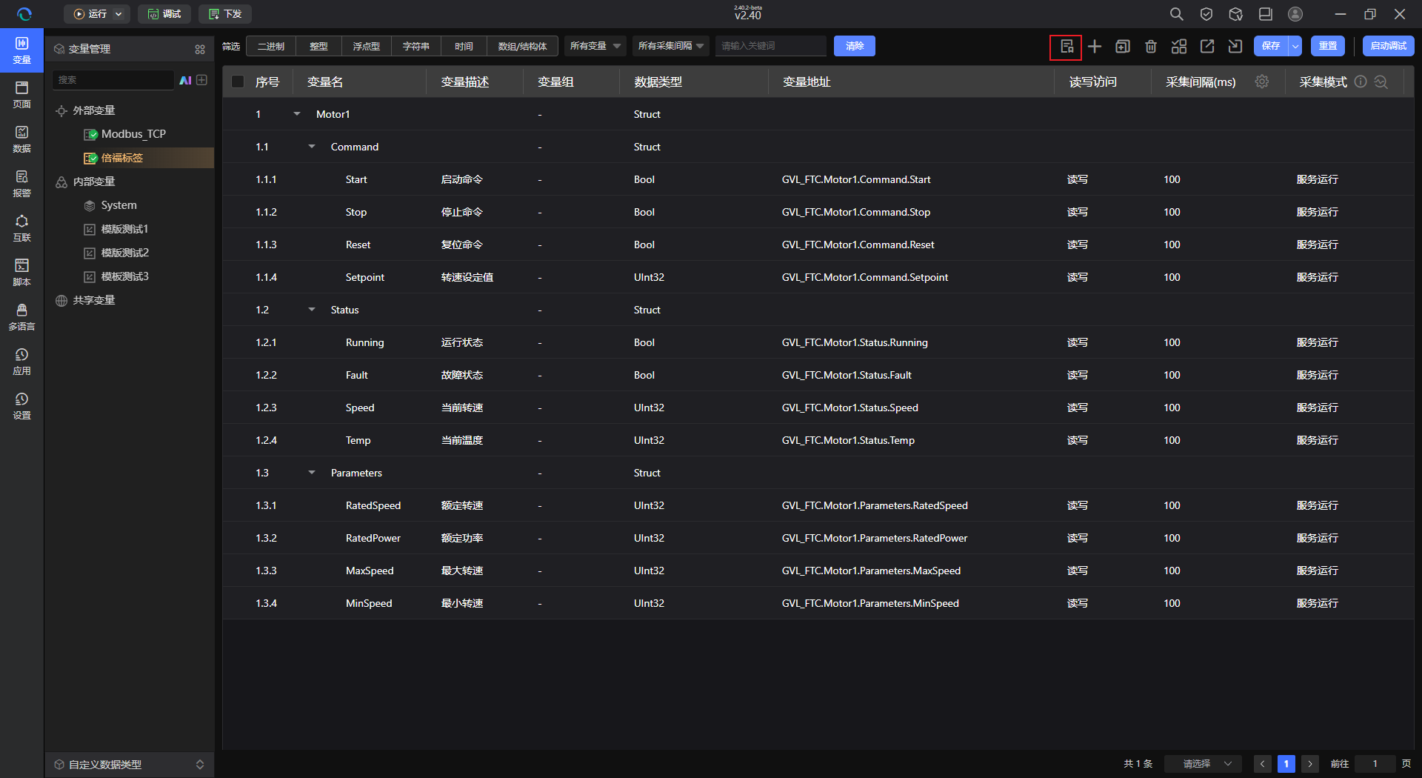
Task: Open the 保存 split-button dropdown arrow
Action: (1295, 46)
